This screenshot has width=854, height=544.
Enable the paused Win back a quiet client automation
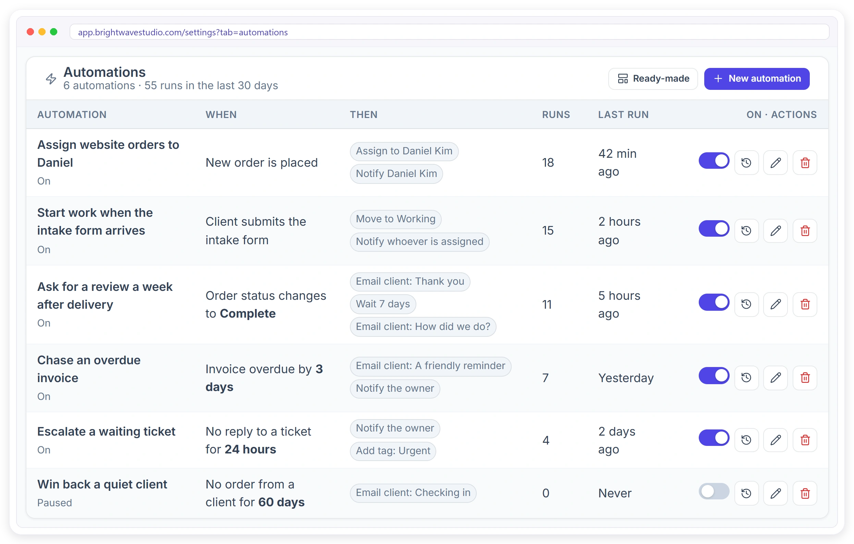pyautogui.click(x=713, y=491)
